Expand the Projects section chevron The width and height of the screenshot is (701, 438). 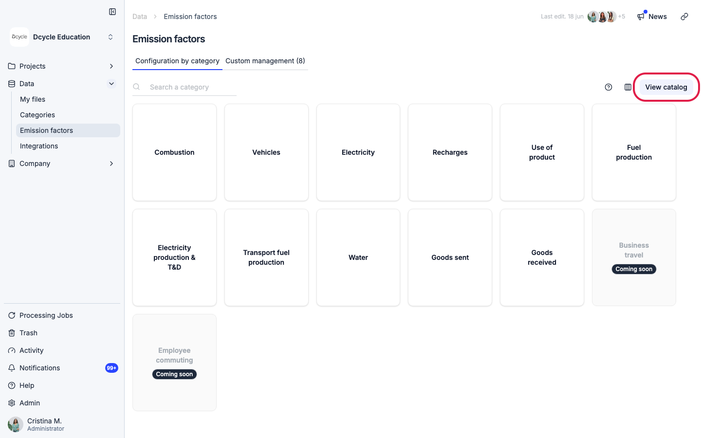111,66
